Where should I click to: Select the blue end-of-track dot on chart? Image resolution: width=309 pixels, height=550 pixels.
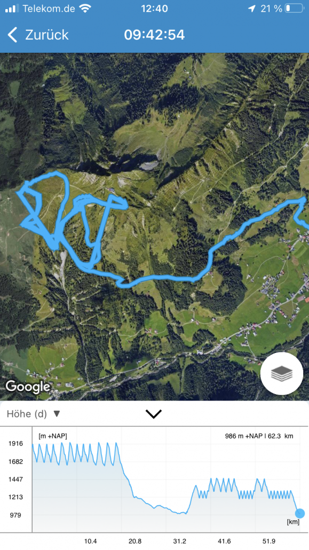[x=299, y=513]
